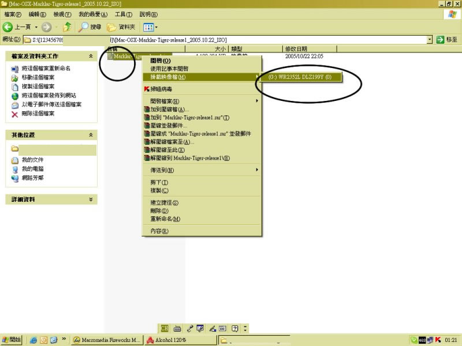Click the IME keyboard icon on language bar
462x346 pixels.
click(x=177, y=328)
